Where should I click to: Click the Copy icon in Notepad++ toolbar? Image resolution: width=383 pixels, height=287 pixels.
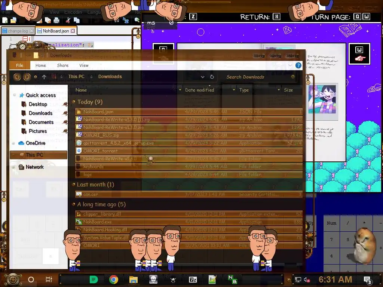point(77,20)
